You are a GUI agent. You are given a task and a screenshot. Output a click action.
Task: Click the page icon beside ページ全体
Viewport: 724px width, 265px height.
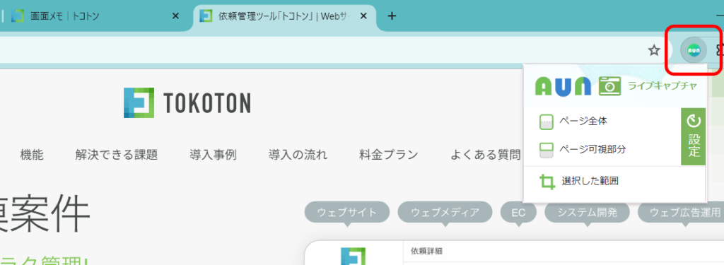[547, 122]
